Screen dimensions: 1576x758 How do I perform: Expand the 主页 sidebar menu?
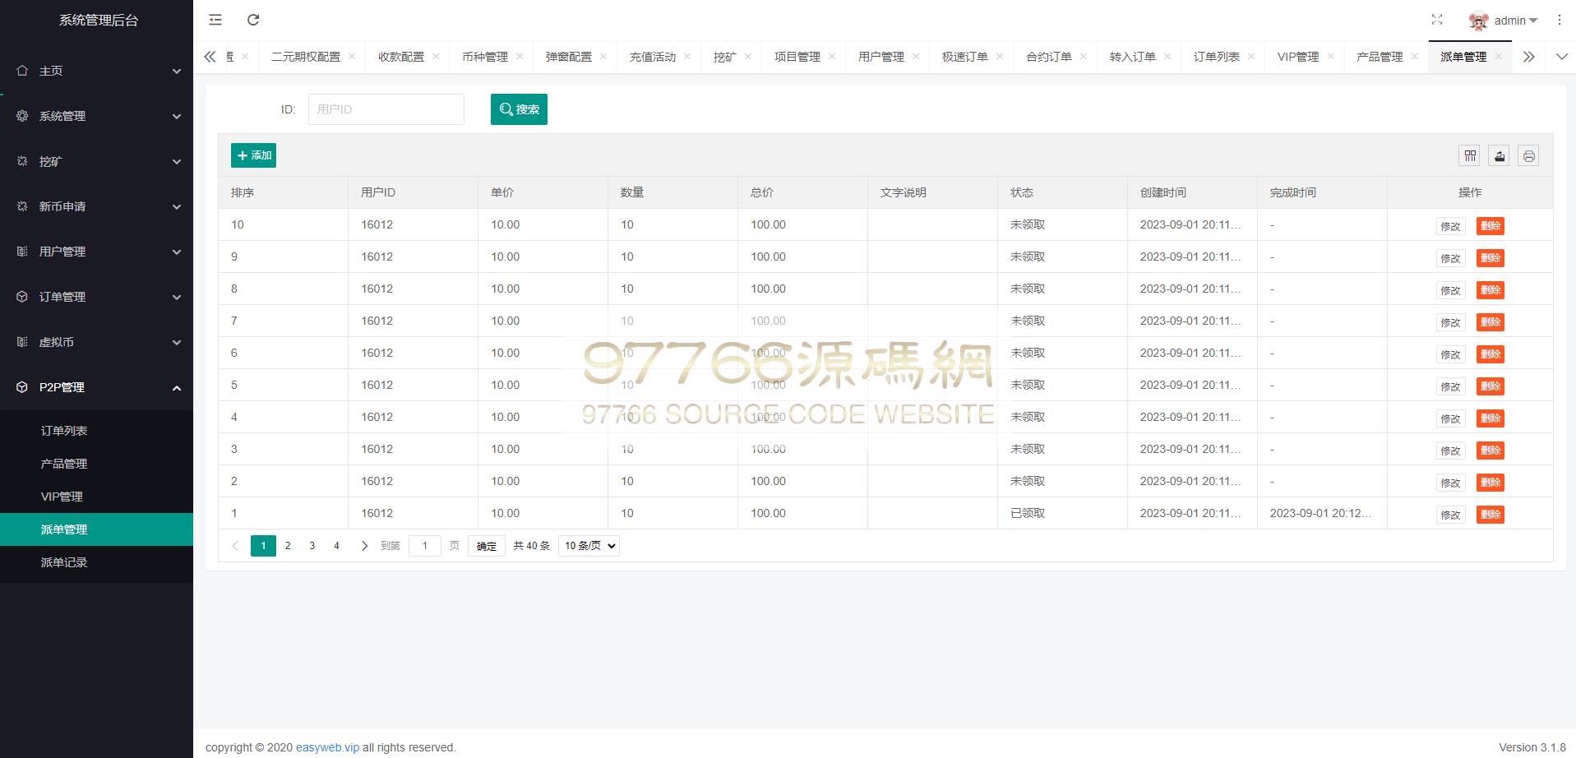[x=96, y=71]
